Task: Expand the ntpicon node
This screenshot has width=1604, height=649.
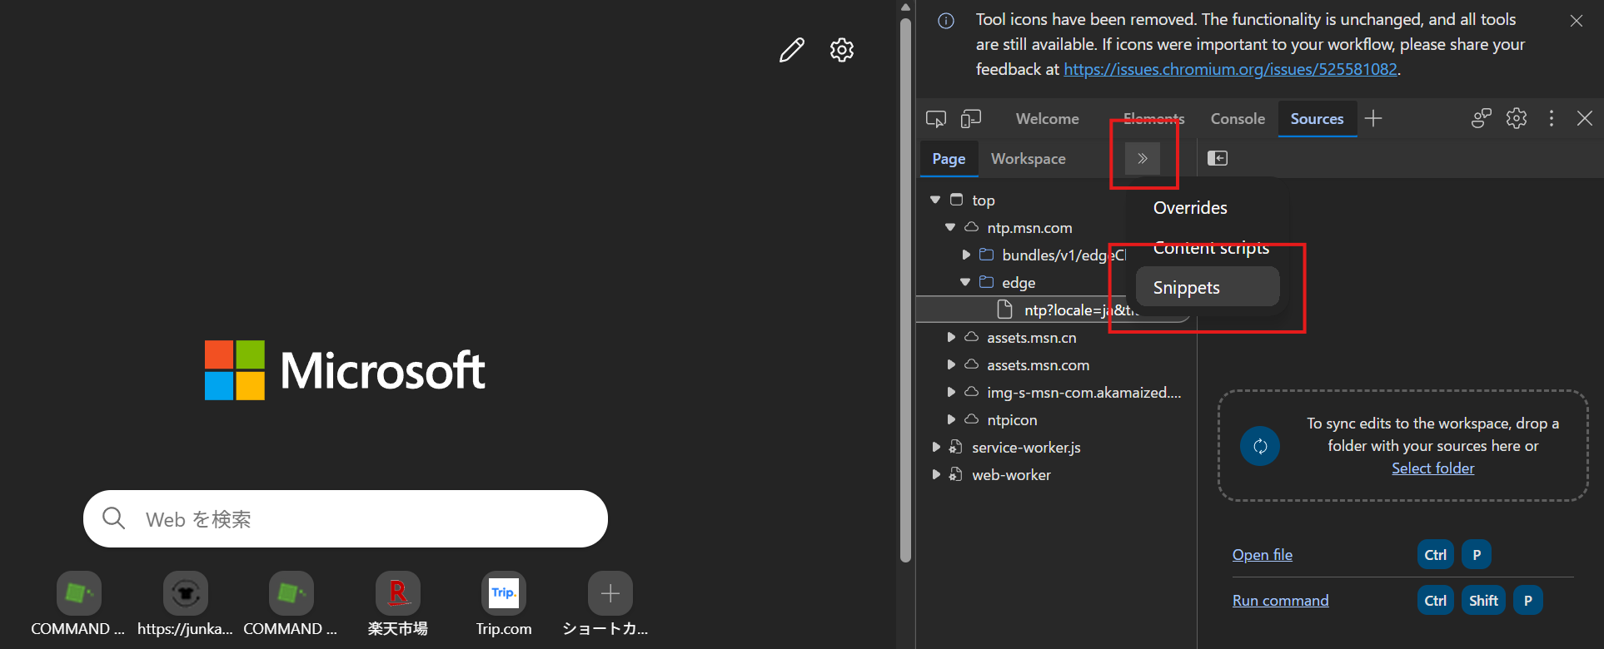Action: pyautogui.click(x=951, y=419)
